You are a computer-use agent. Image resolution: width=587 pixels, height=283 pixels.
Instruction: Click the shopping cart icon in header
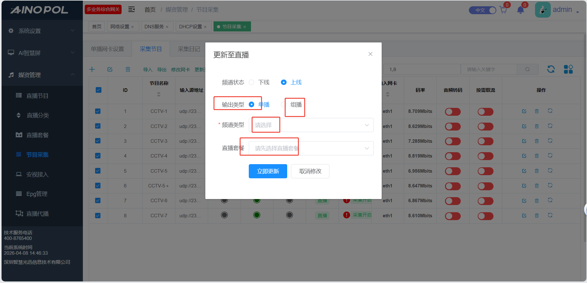[503, 10]
